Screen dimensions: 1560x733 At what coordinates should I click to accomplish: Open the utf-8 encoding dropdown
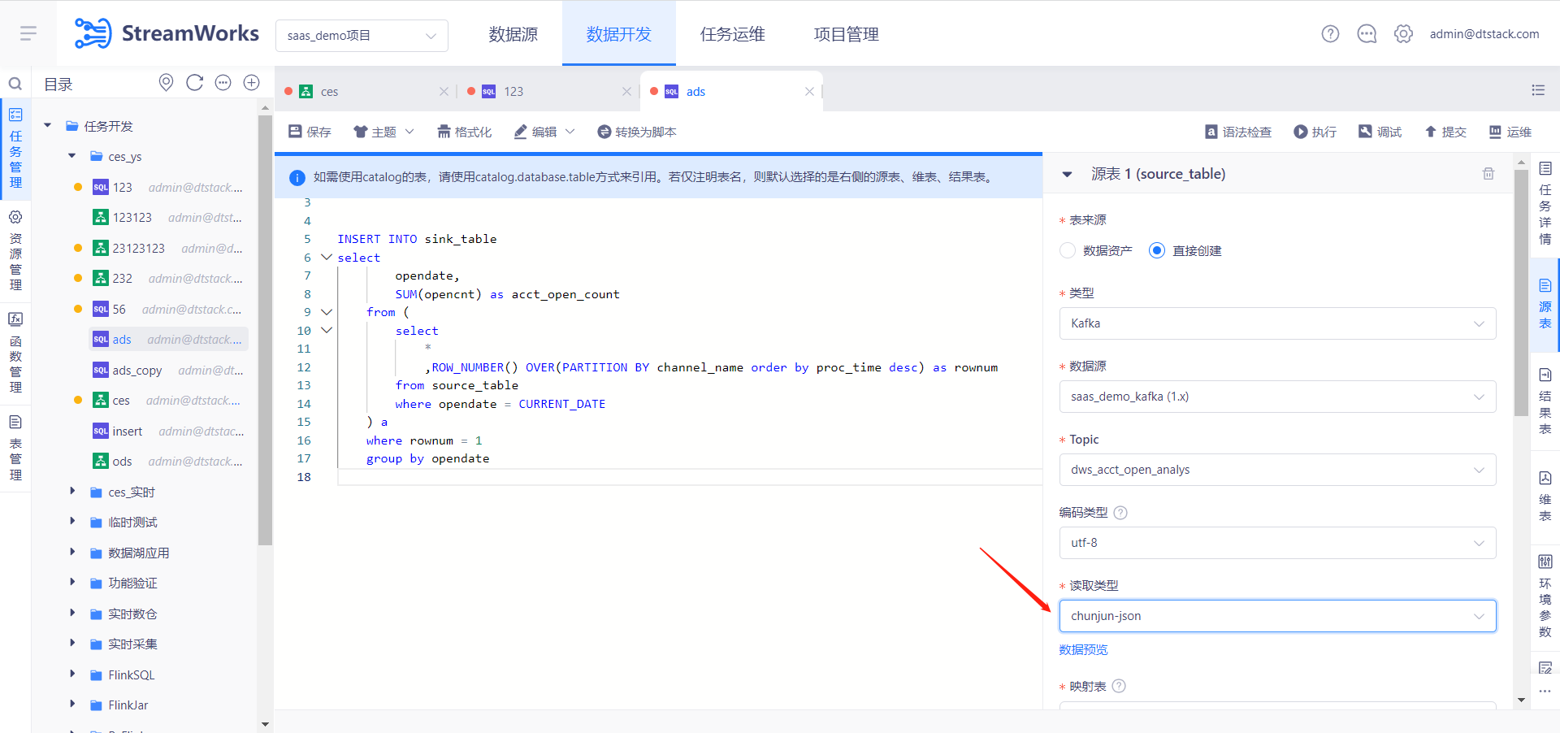[x=1277, y=543]
